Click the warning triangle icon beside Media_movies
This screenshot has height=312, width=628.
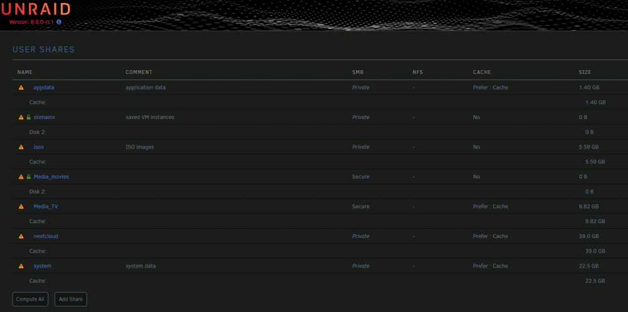21,177
